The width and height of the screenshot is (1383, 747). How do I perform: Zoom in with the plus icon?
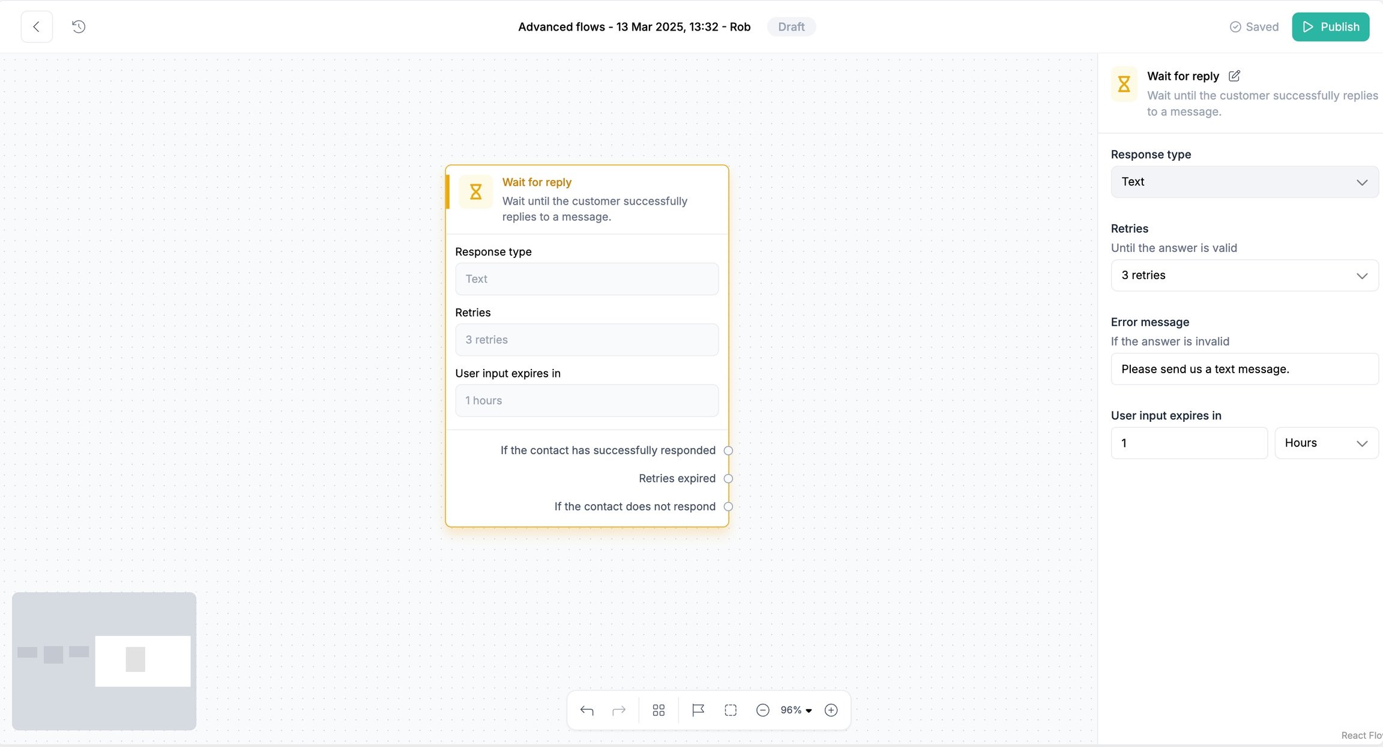[x=831, y=710]
